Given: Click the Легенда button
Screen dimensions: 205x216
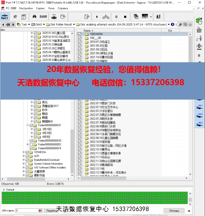Looking at the screenshot, I should point(174,211).
